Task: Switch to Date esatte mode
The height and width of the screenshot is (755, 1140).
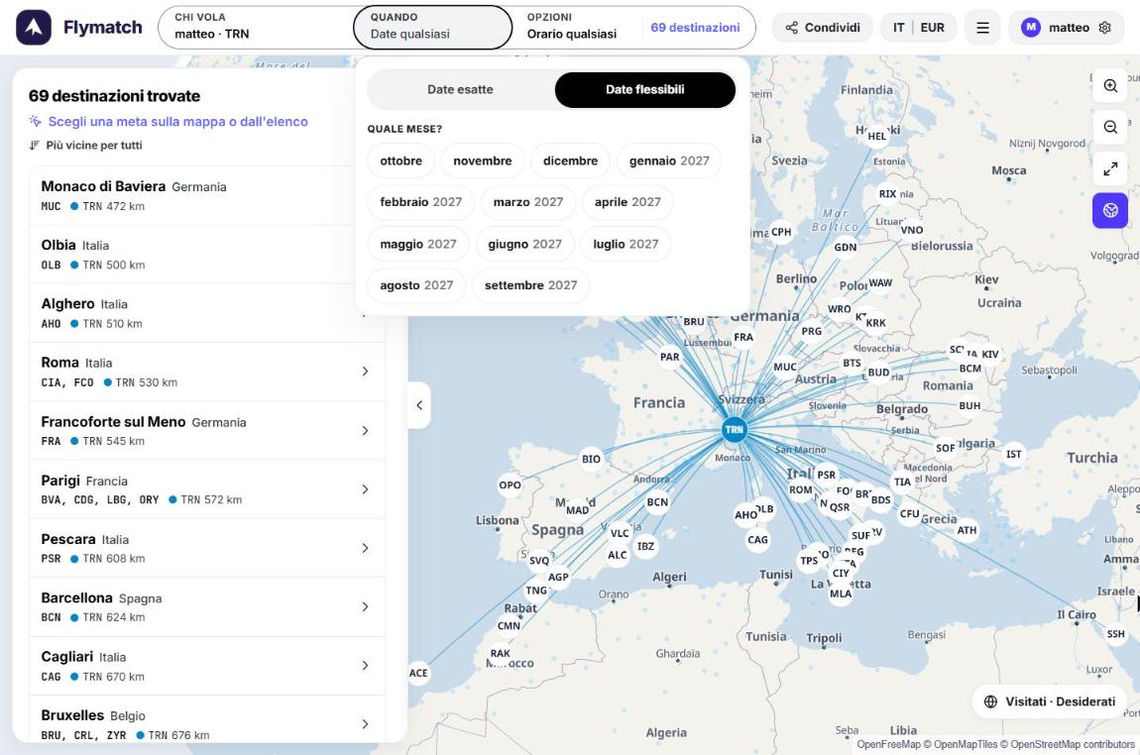Action: click(x=460, y=89)
